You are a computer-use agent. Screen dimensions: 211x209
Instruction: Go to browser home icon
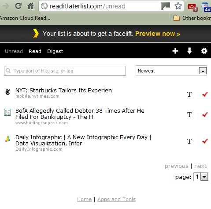pos(30,6)
